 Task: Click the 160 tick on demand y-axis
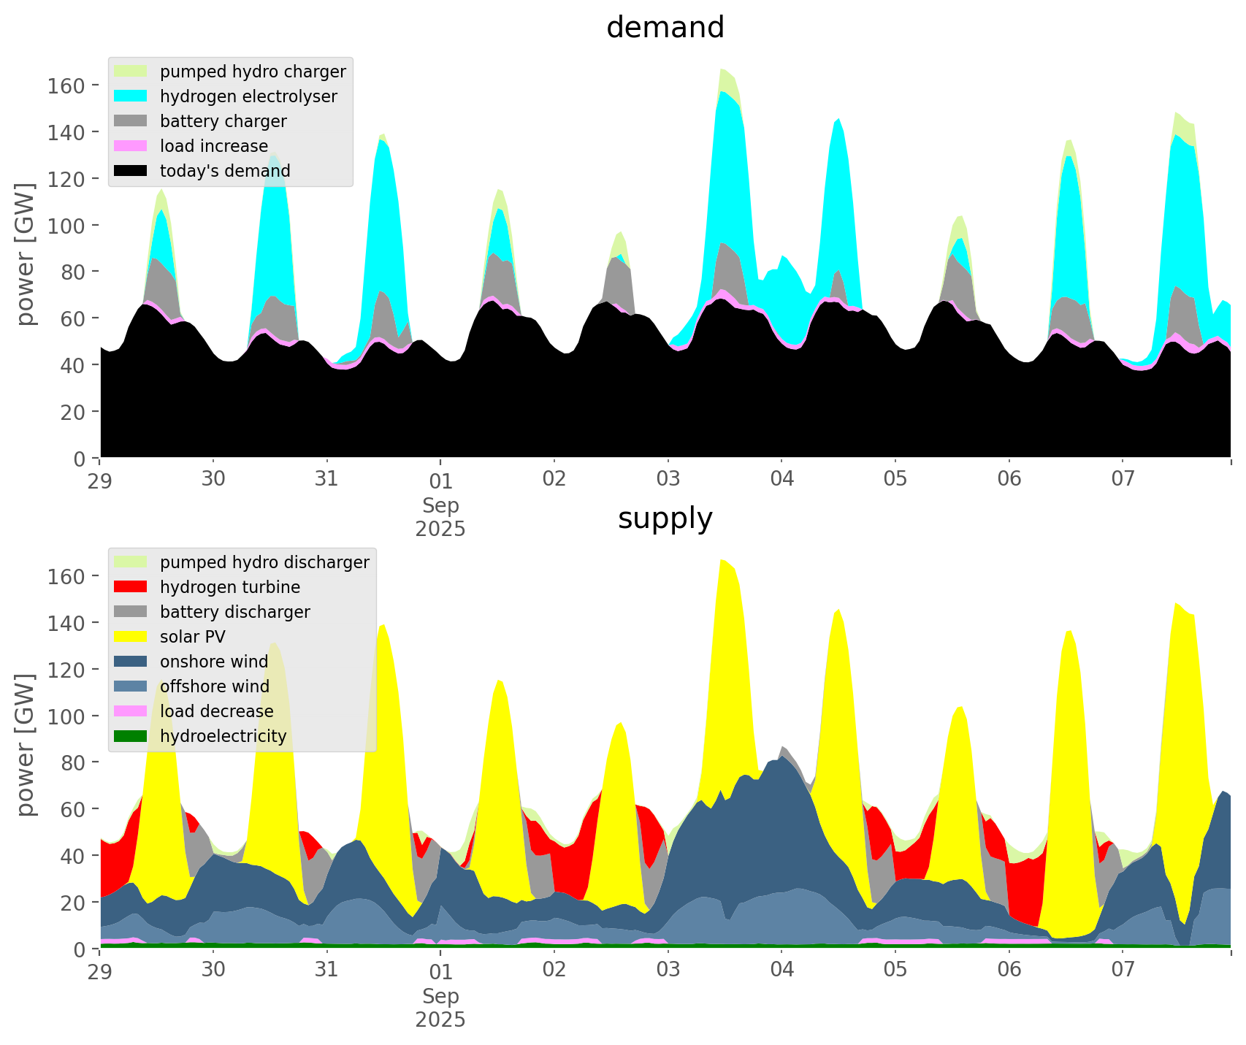click(66, 85)
